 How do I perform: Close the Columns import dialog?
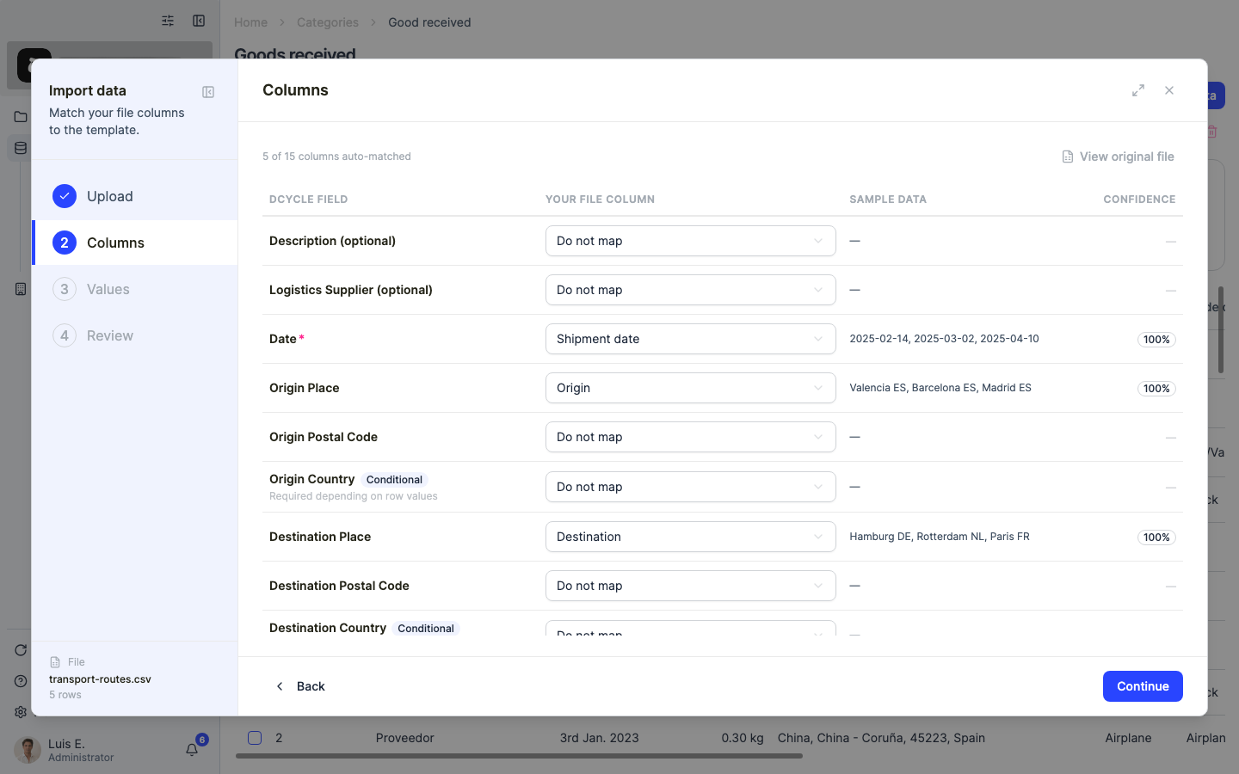(x=1169, y=90)
